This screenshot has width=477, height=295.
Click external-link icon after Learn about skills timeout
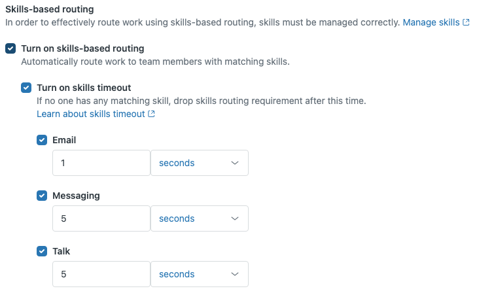152,114
